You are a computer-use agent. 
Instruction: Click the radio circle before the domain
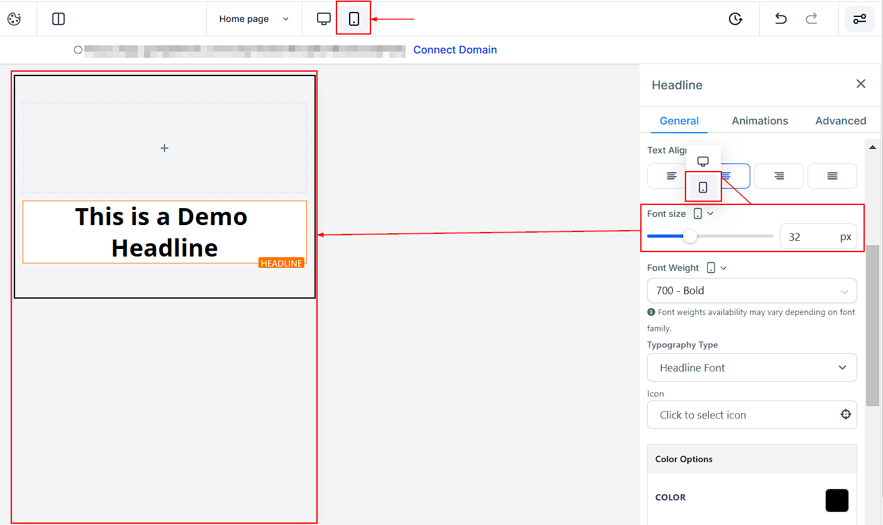[78, 50]
